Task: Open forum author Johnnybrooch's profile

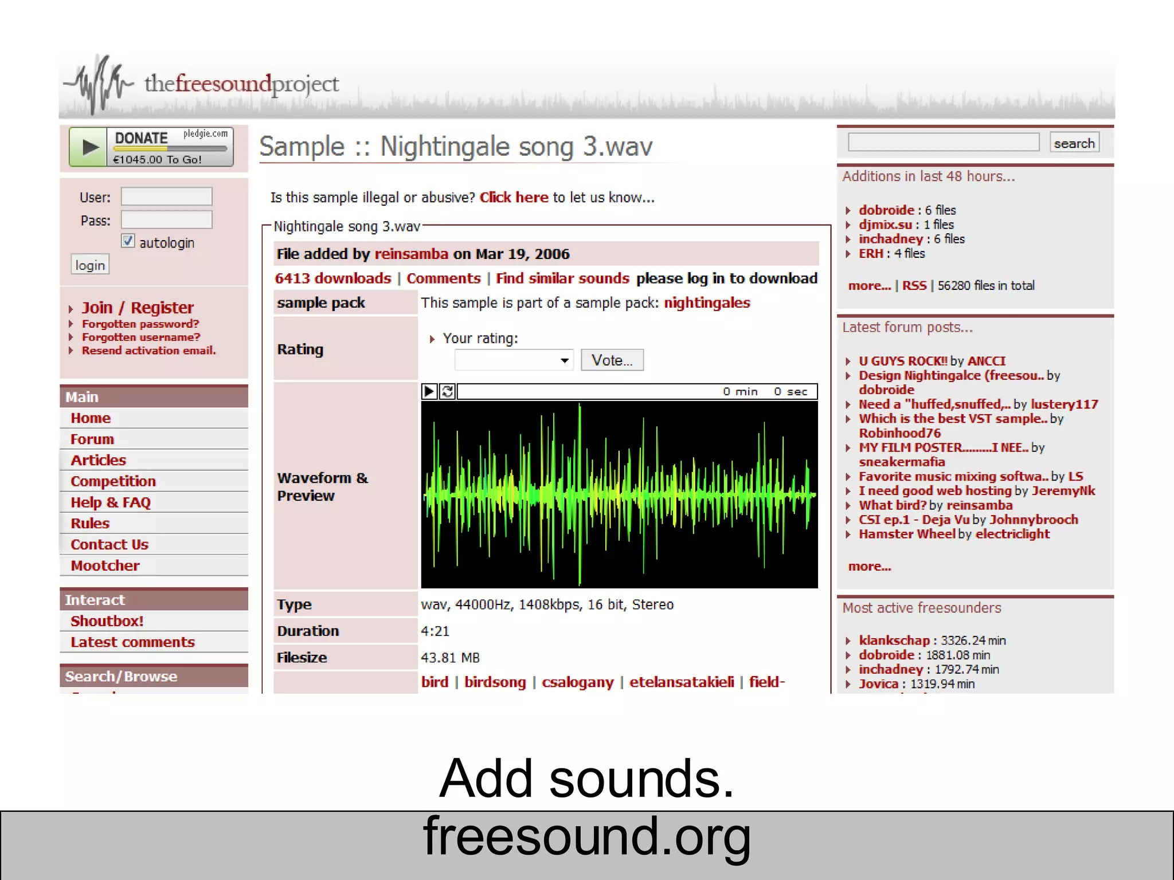Action: click(x=1034, y=520)
